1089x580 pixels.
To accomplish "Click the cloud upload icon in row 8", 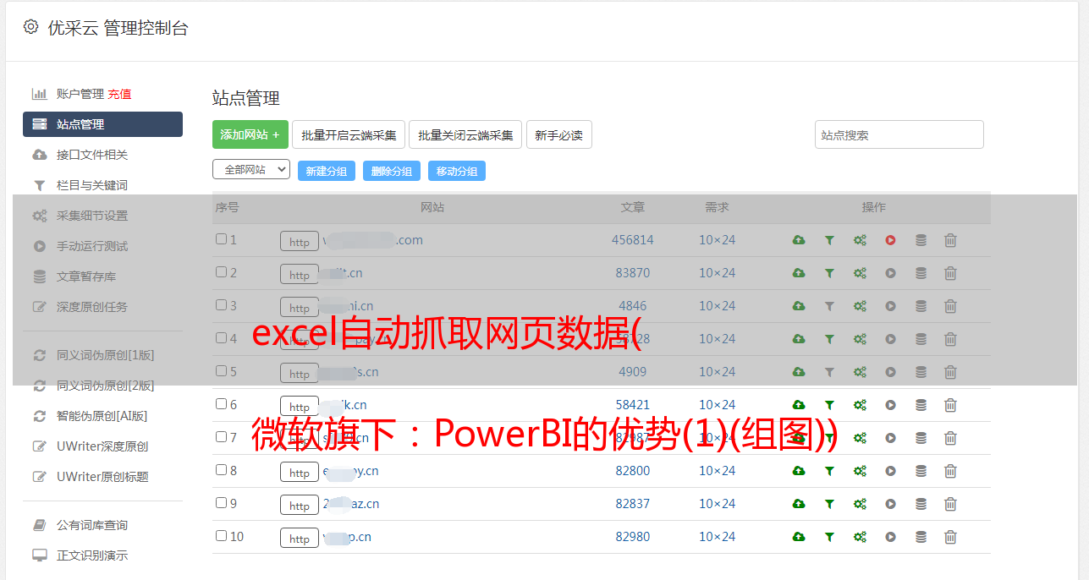I will [x=799, y=471].
